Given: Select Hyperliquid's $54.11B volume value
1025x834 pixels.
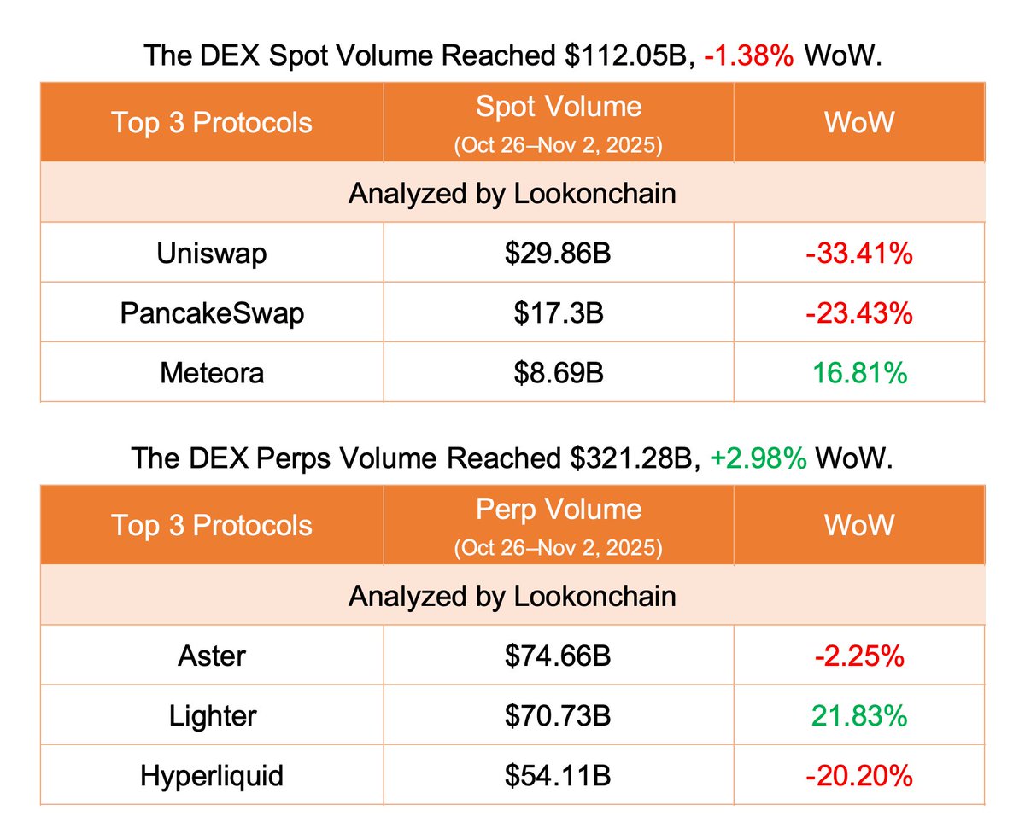Looking at the screenshot, I should [558, 776].
